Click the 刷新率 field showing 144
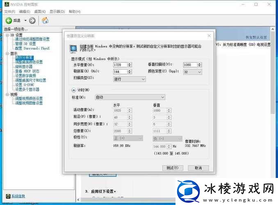 click(x=121, y=72)
